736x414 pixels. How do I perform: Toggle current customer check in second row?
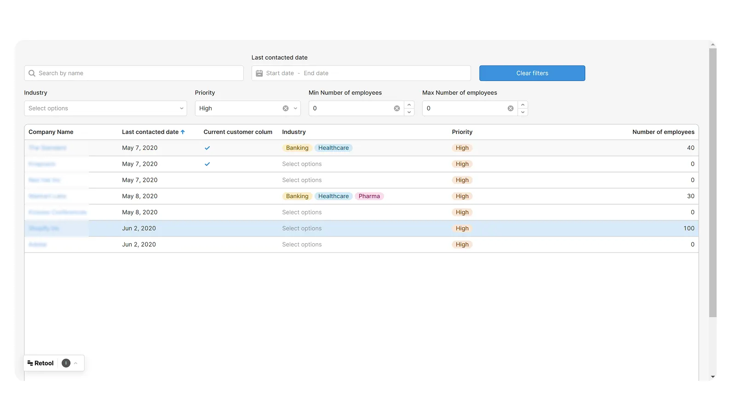coord(207,164)
